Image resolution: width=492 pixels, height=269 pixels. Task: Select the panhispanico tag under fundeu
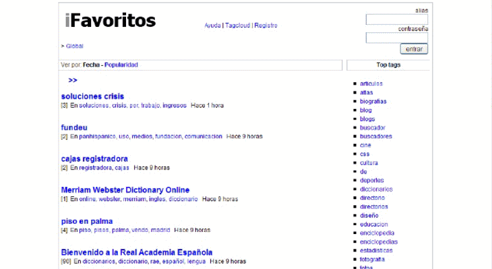97,137
